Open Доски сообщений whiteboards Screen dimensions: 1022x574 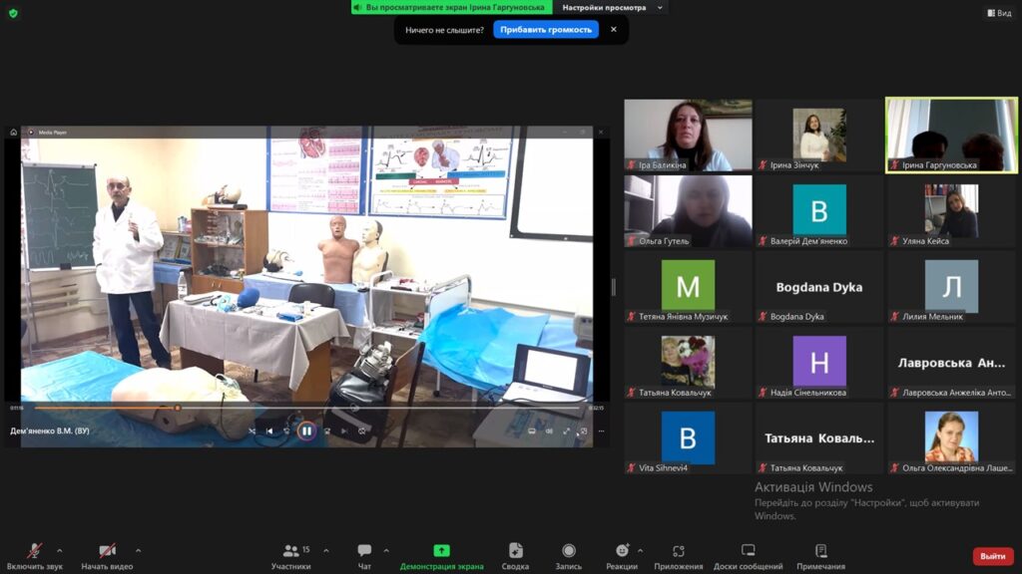click(x=748, y=553)
